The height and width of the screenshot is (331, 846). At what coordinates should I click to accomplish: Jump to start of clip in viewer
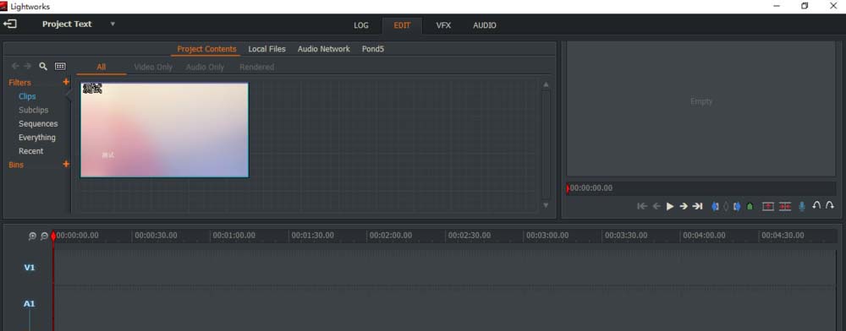tap(642, 206)
